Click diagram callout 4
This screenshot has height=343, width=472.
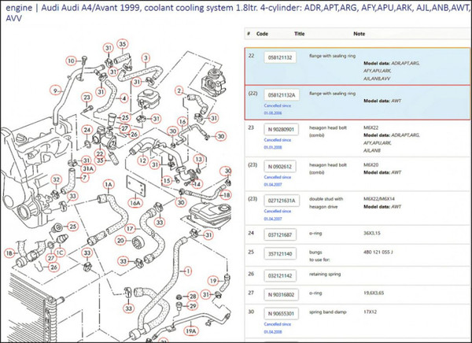click(124, 98)
